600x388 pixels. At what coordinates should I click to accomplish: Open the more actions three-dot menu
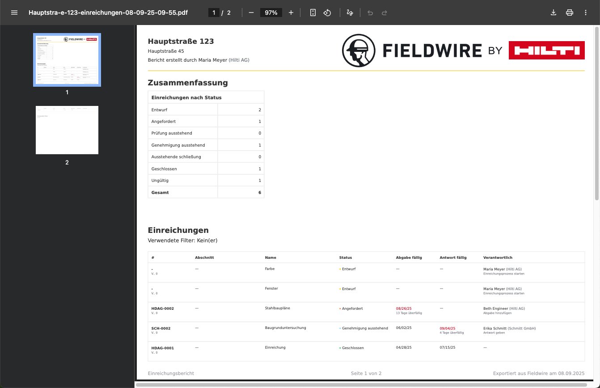[x=586, y=13]
